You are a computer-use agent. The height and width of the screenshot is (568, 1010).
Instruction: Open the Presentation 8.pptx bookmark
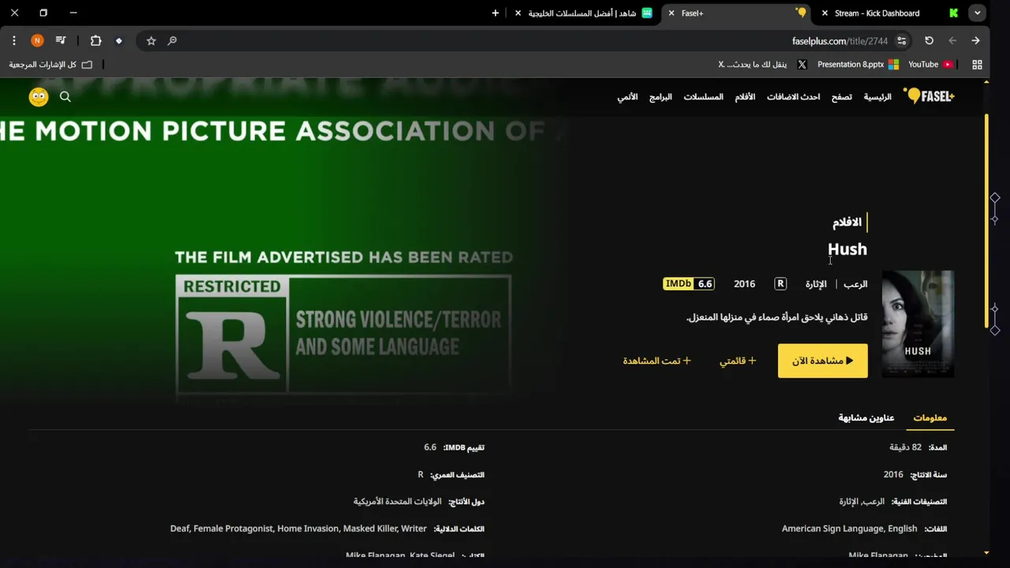[858, 65]
